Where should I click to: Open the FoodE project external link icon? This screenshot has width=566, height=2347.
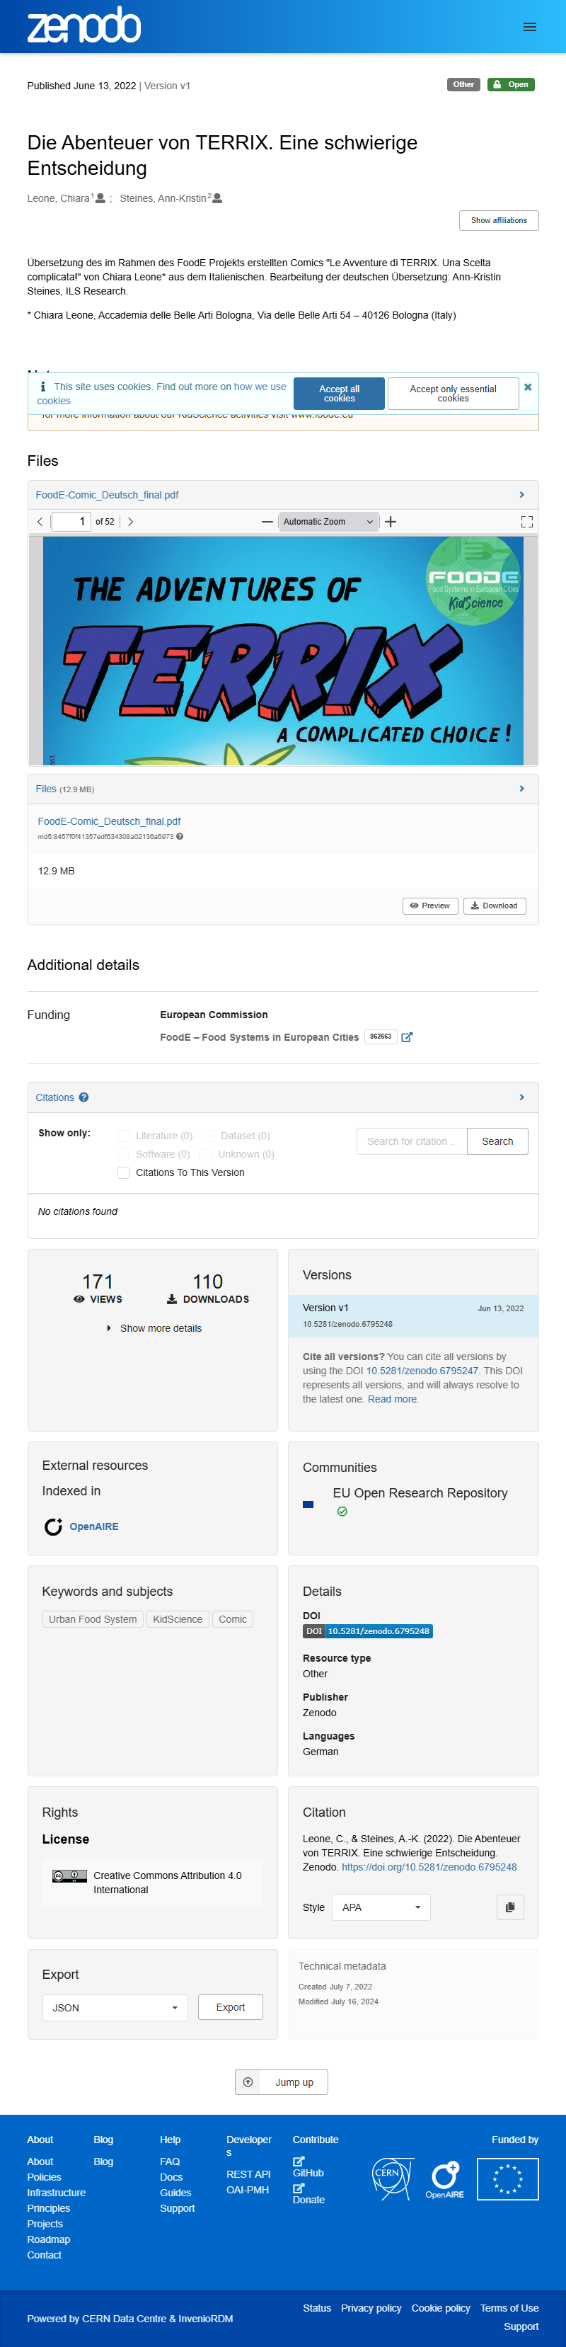(407, 1037)
